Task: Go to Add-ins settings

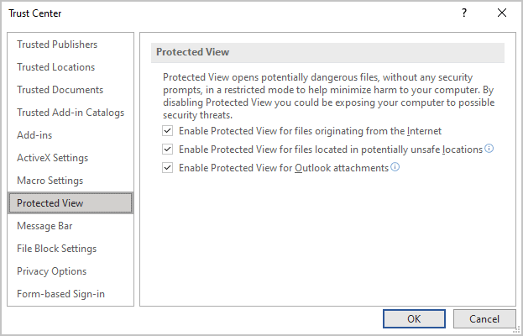Action: coord(35,135)
